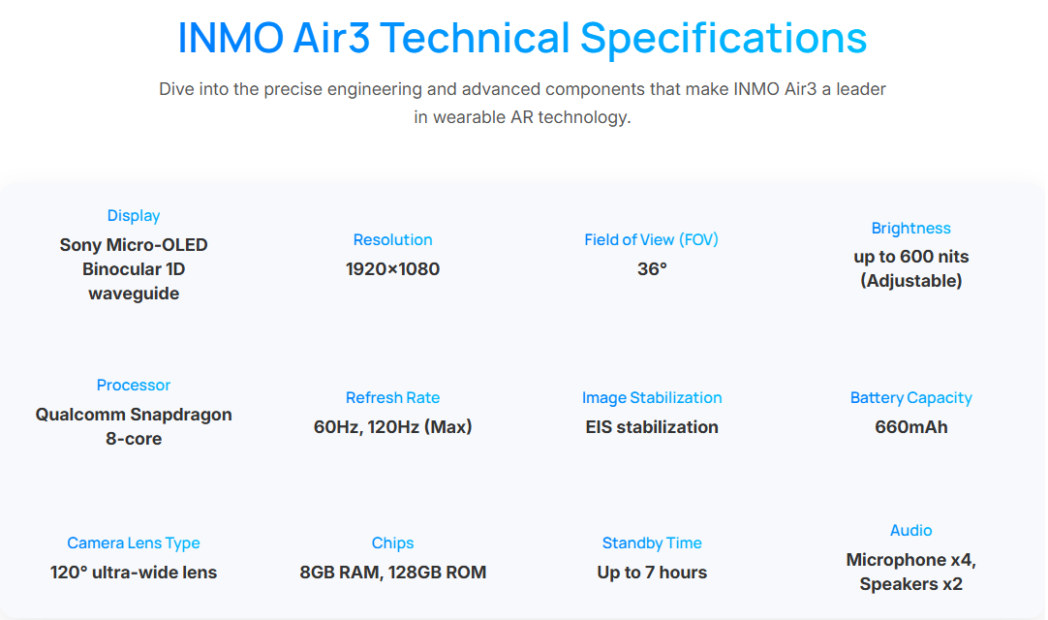1048x620 pixels.
Task: Click the 8GB RAM, 128GB ROM text
Action: tap(392, 573)
